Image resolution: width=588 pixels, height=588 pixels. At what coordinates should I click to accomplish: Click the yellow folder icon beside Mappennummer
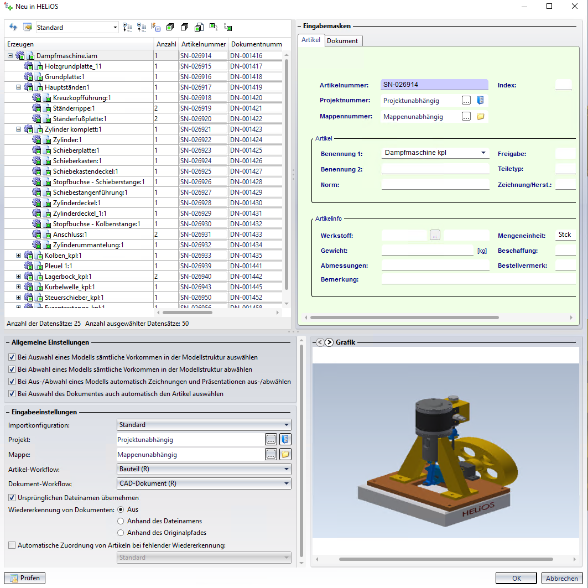pyautogui.click(x=480, y=116)
